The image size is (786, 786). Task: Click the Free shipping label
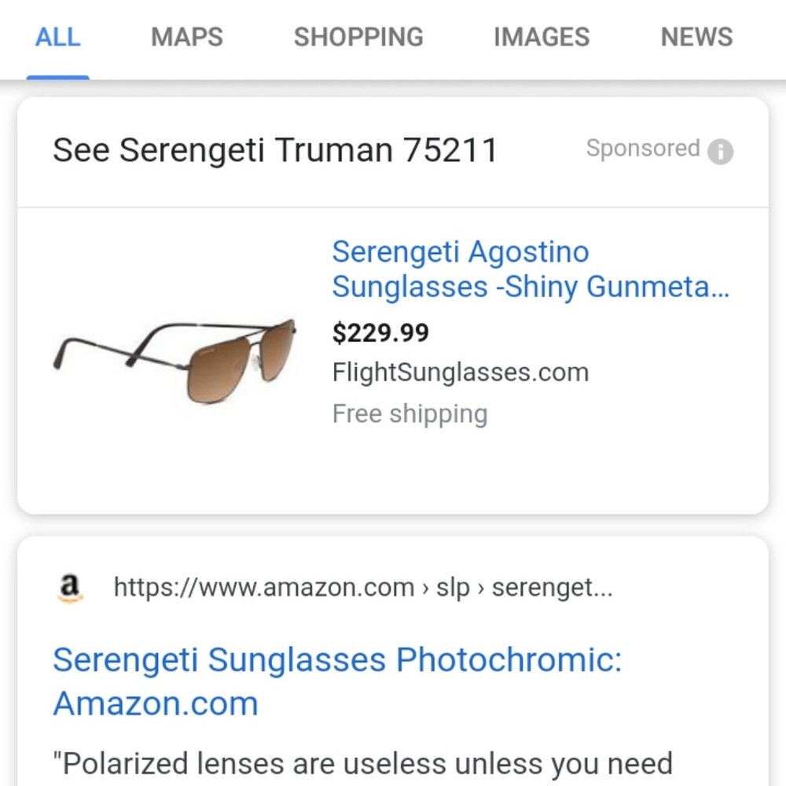409,413
